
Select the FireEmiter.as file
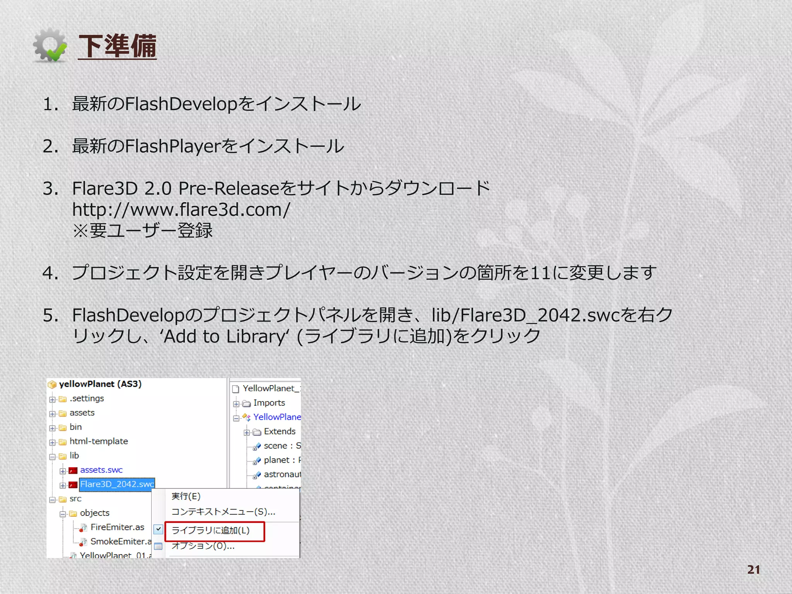(117, 527)
